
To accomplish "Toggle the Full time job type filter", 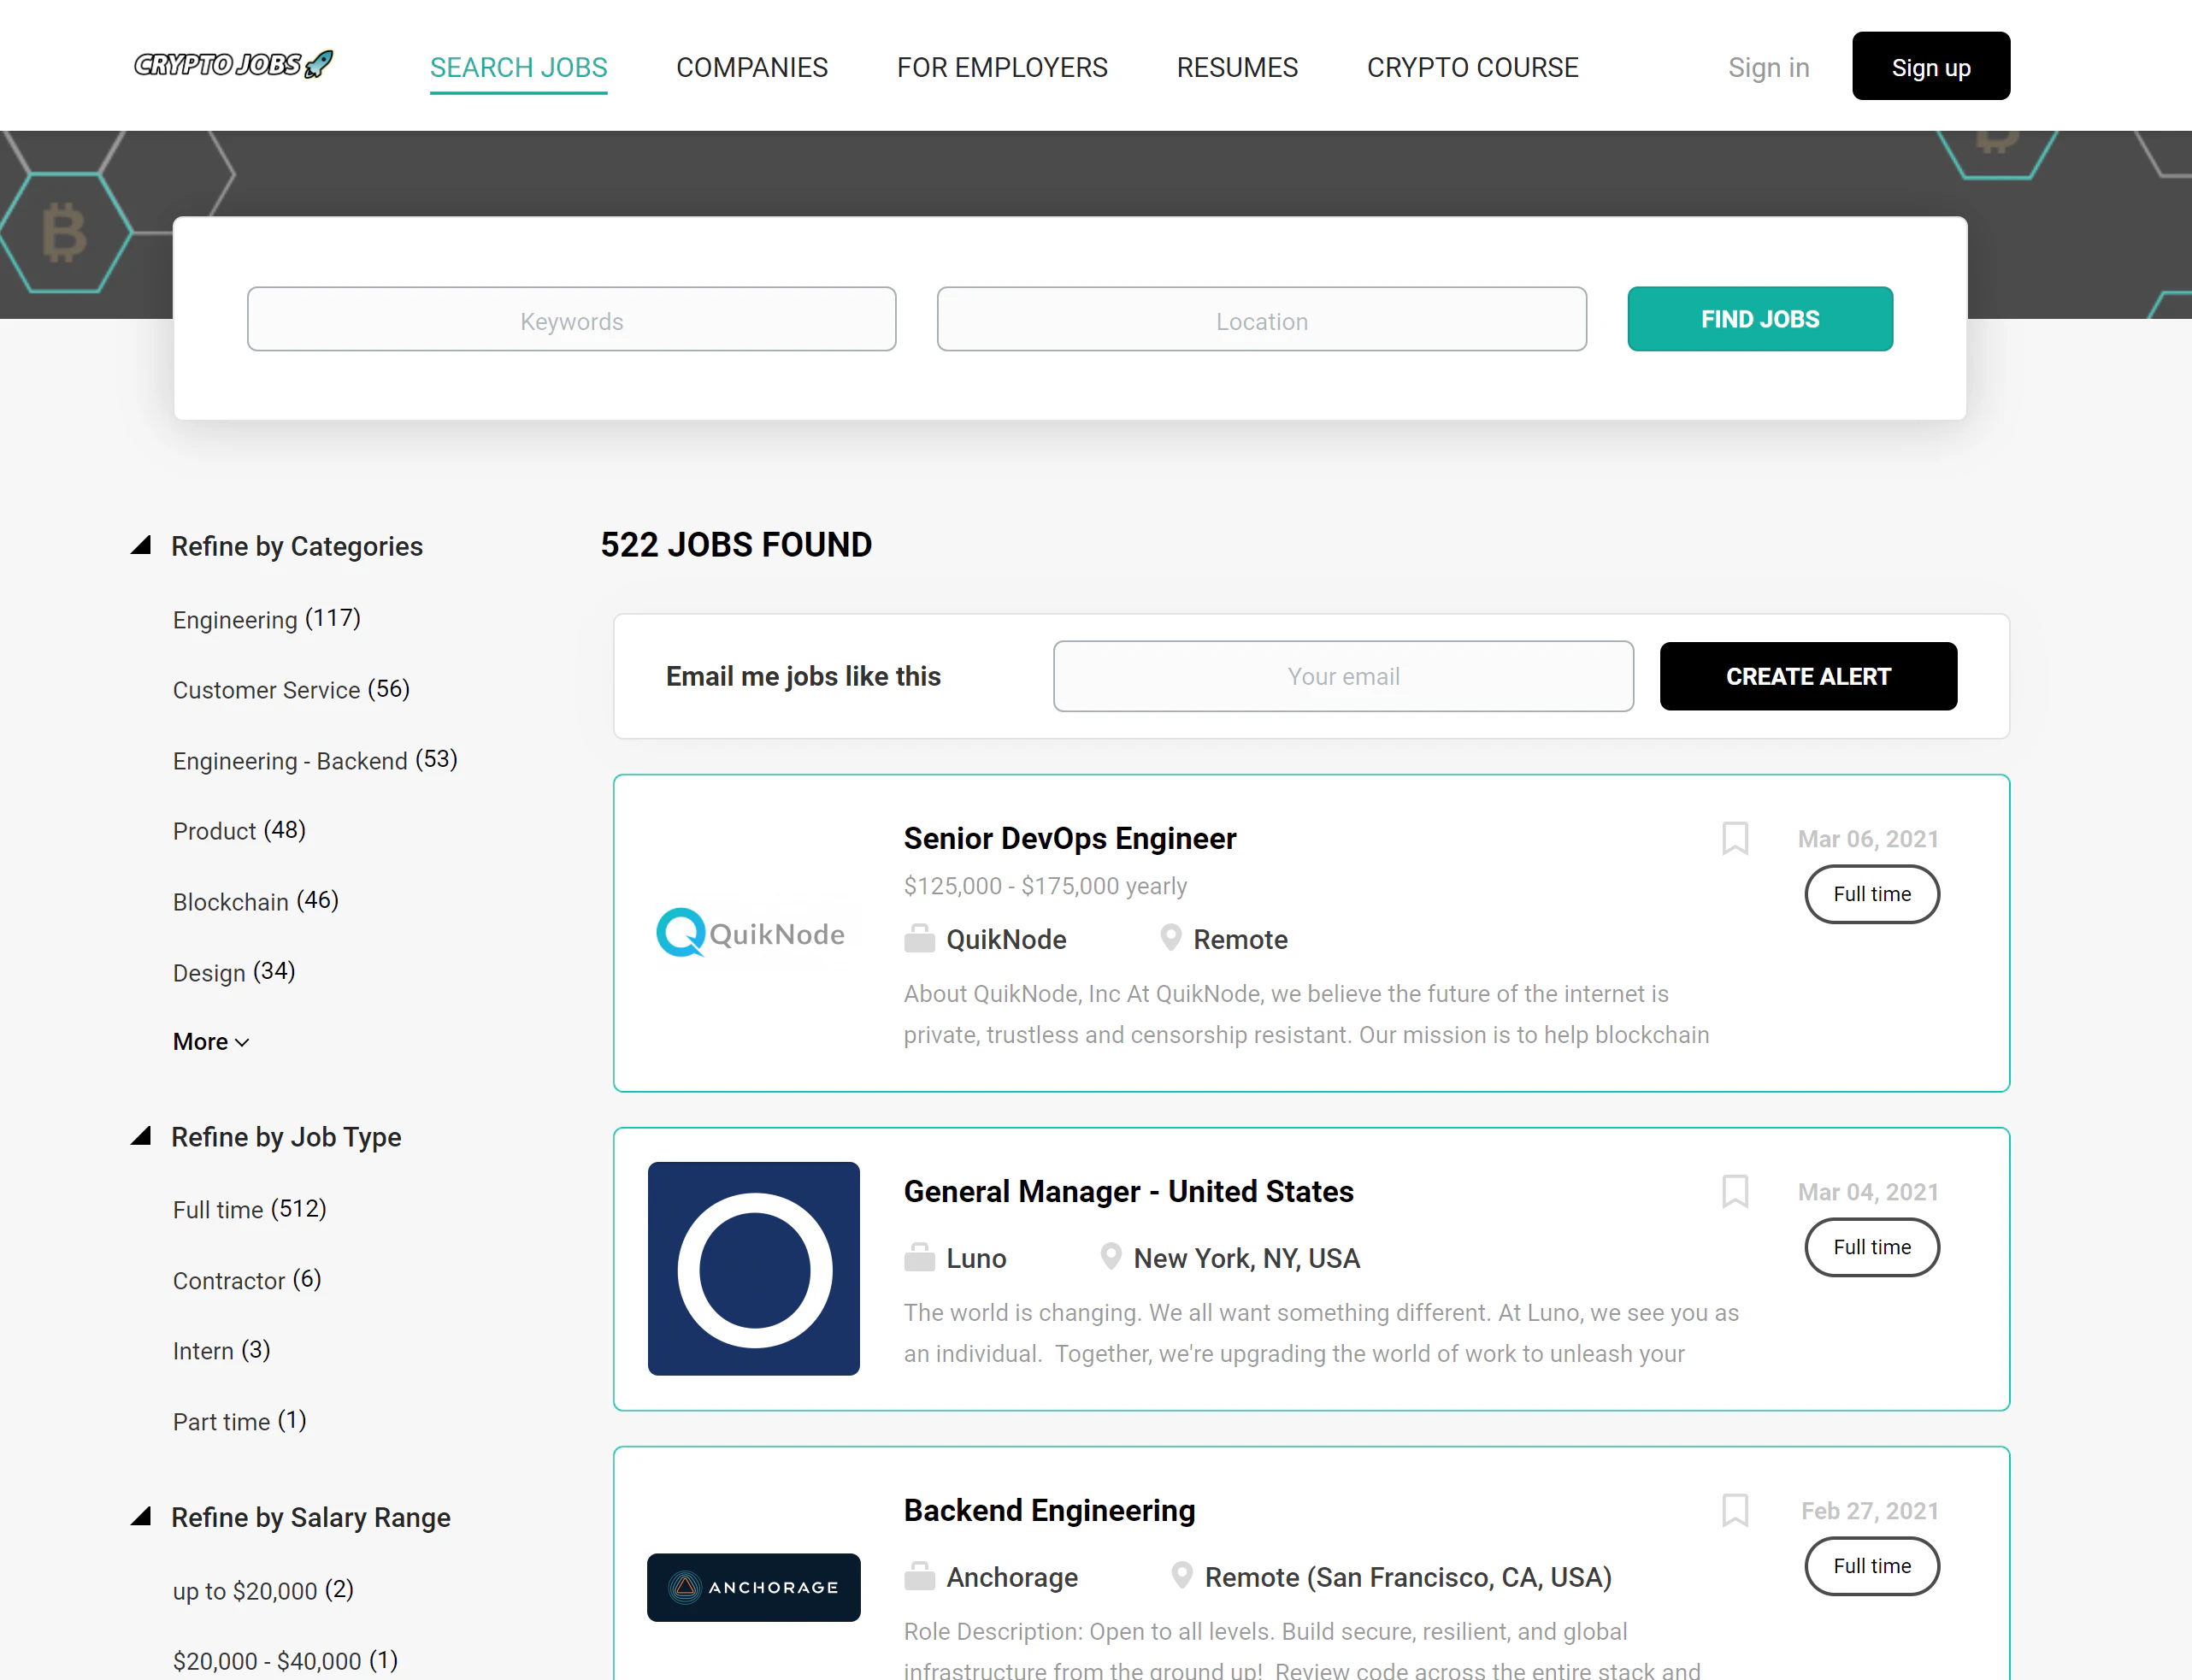I will 249,1209.
